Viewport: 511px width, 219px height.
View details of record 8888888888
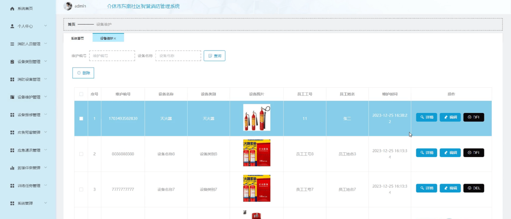pos(426,153)
